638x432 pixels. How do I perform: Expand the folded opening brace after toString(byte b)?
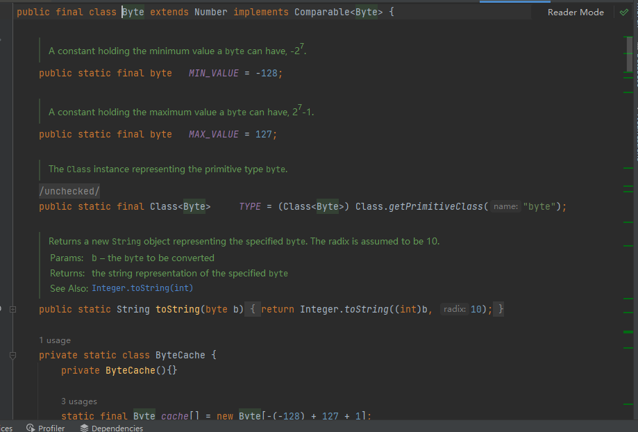(x=253, y=310)
